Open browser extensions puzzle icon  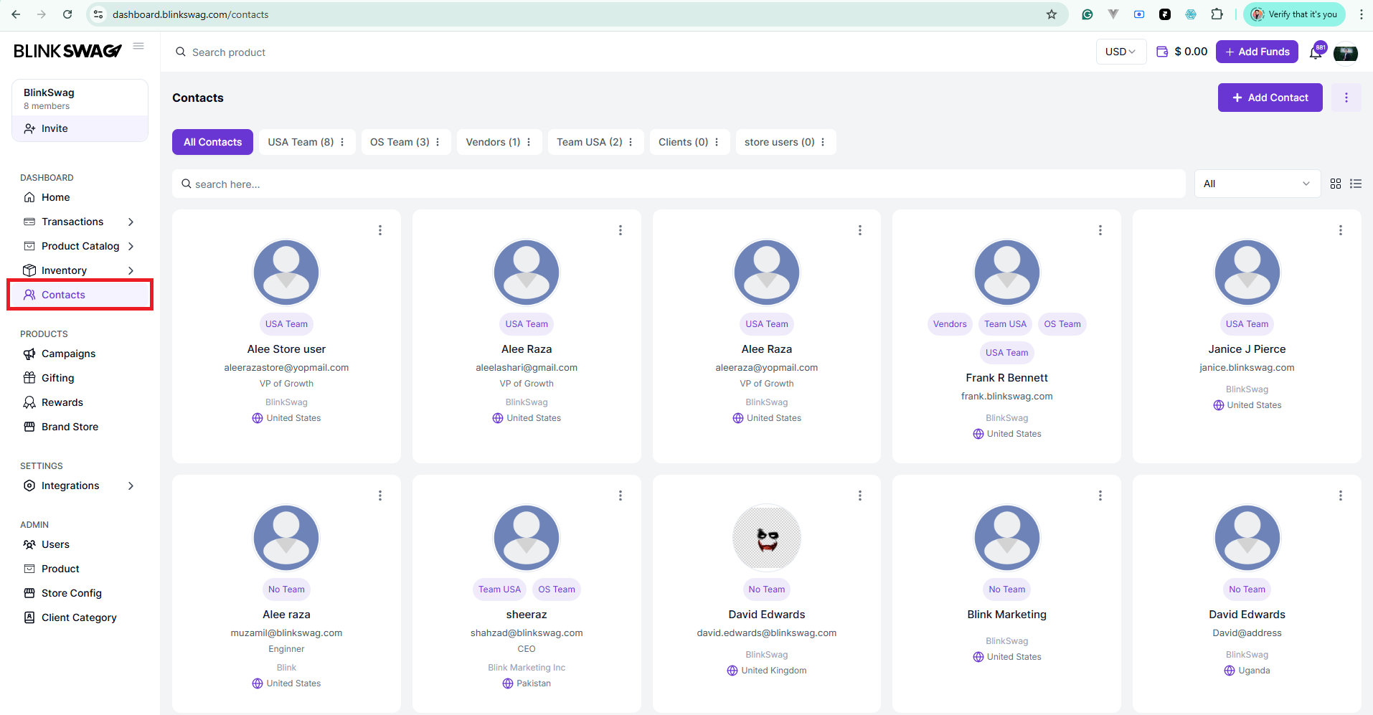click(x=1217, y=14)
